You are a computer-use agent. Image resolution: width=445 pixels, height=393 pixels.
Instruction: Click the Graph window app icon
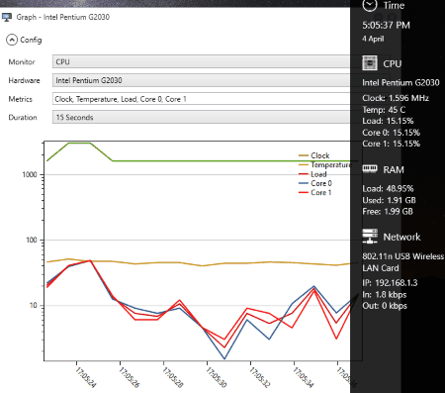tap(7, 17)
